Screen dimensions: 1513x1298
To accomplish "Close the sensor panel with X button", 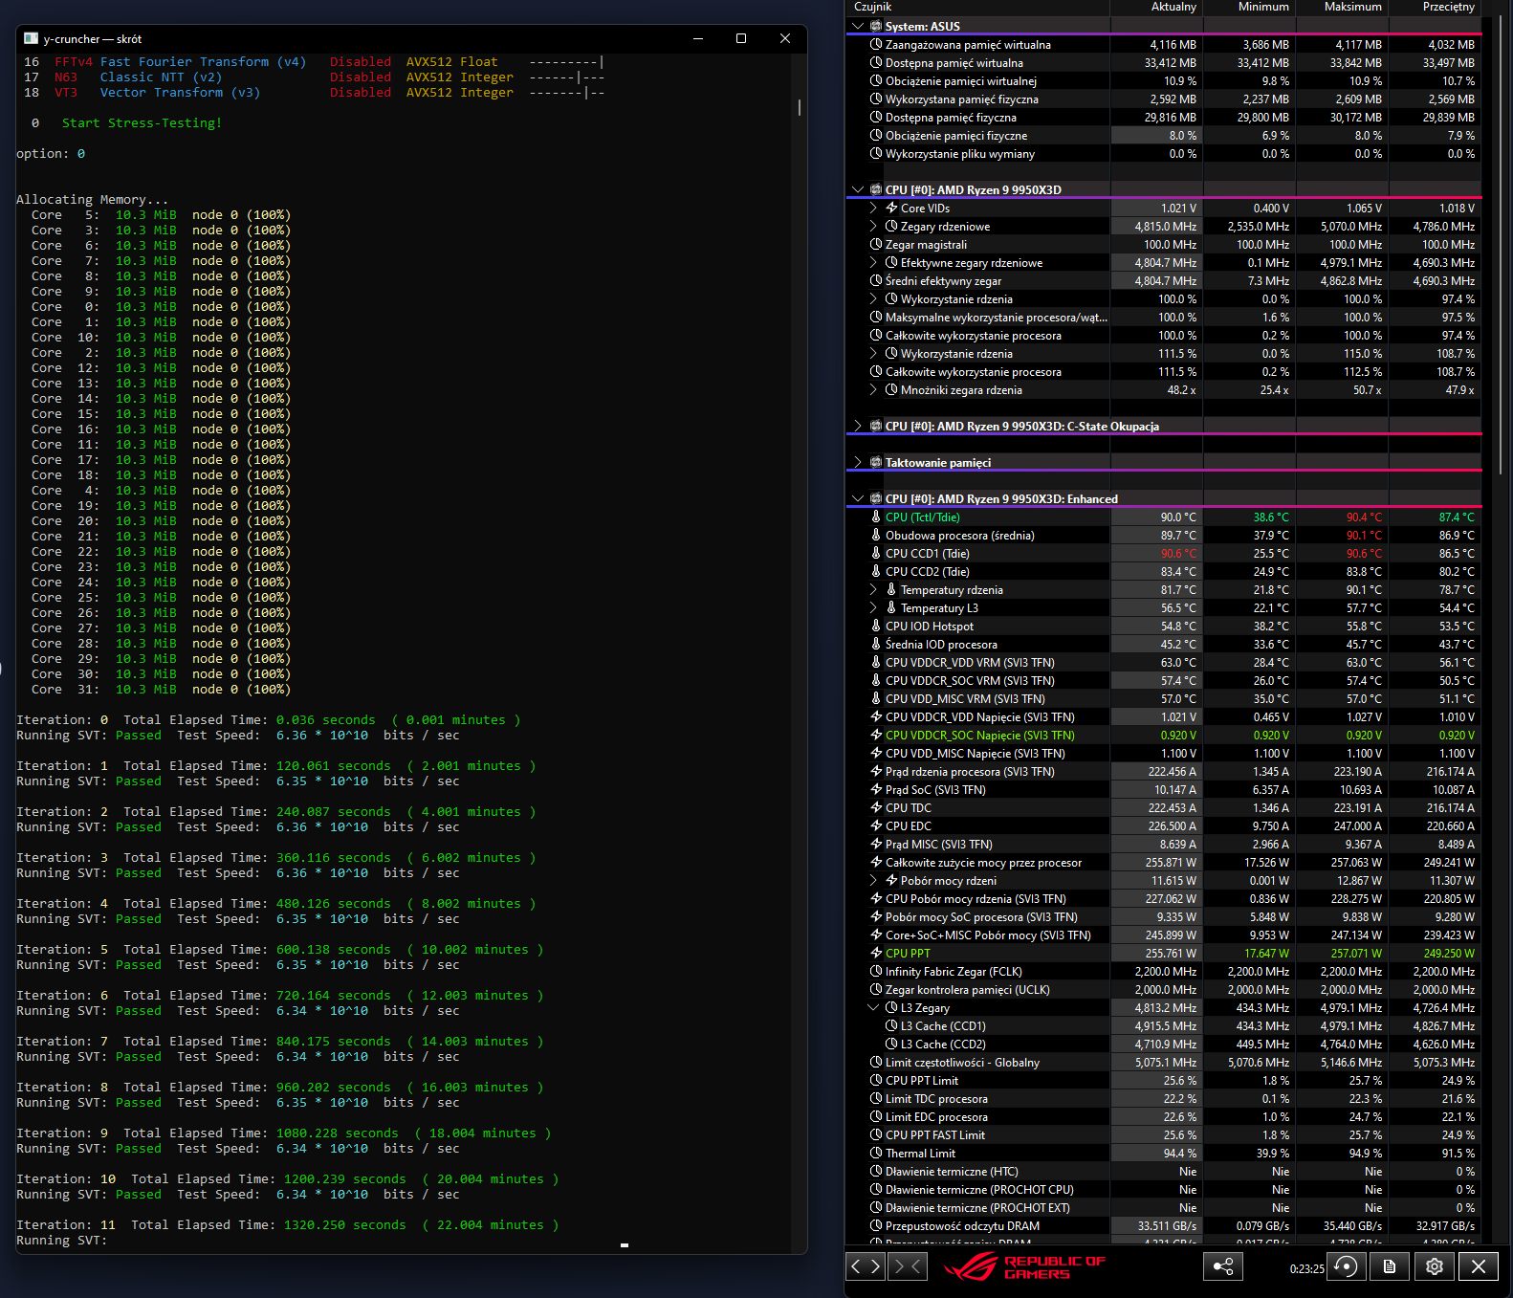I will pos(1478,1266).
